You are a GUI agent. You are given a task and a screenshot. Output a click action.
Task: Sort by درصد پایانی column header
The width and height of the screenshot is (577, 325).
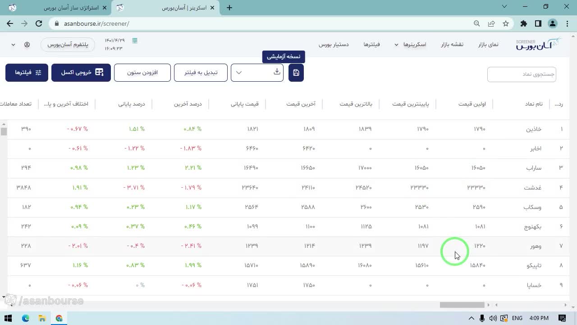pyautogui.click(x=132, y=104)
